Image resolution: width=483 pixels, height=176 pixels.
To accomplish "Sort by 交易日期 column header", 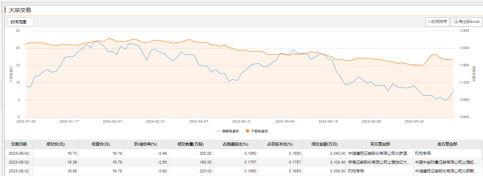I will tap(19, 144).
